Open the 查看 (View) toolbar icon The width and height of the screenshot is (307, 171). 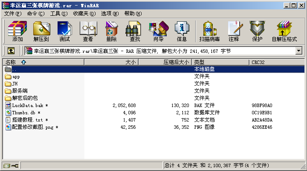pos(88,32)
